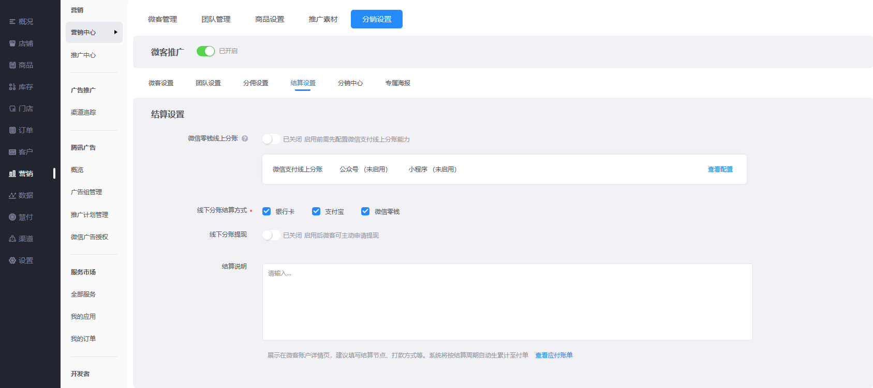The image size is (873, 388).
Task: Click the 订单 orders icon
Action: pos(12,130)
